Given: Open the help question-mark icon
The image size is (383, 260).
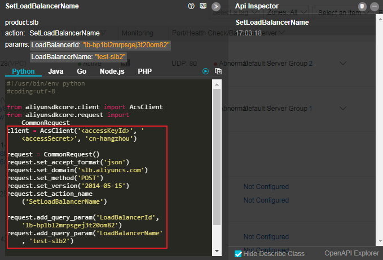Looking at the screenshot, I should click(x=191, y=6).
